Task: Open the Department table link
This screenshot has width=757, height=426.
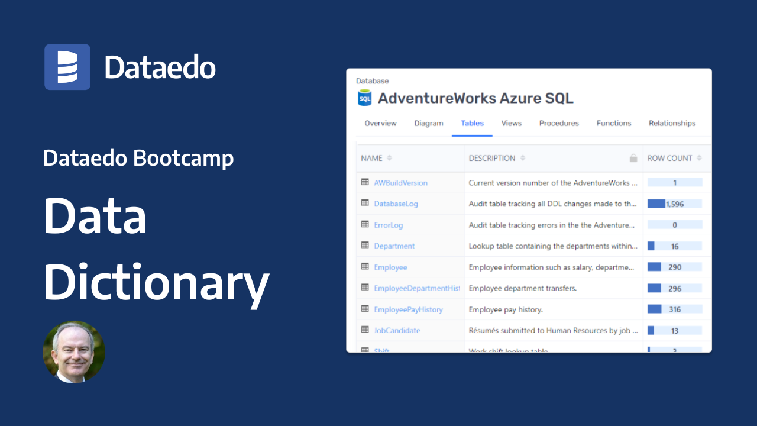Action: click(x=394, y=246)
